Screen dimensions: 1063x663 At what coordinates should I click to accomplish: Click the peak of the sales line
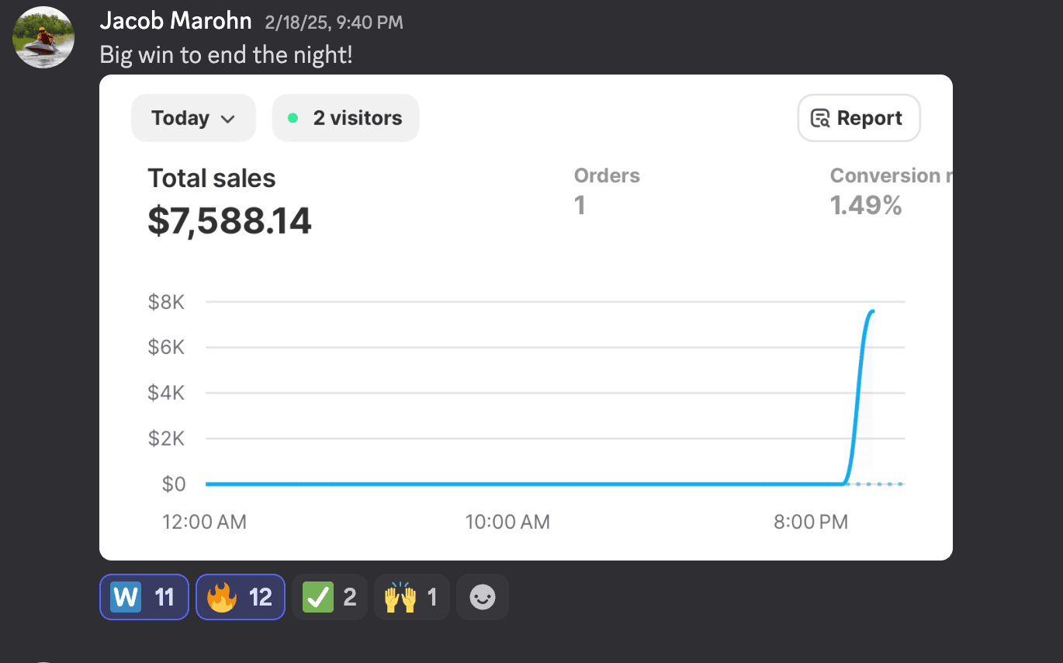click(872, 311)
